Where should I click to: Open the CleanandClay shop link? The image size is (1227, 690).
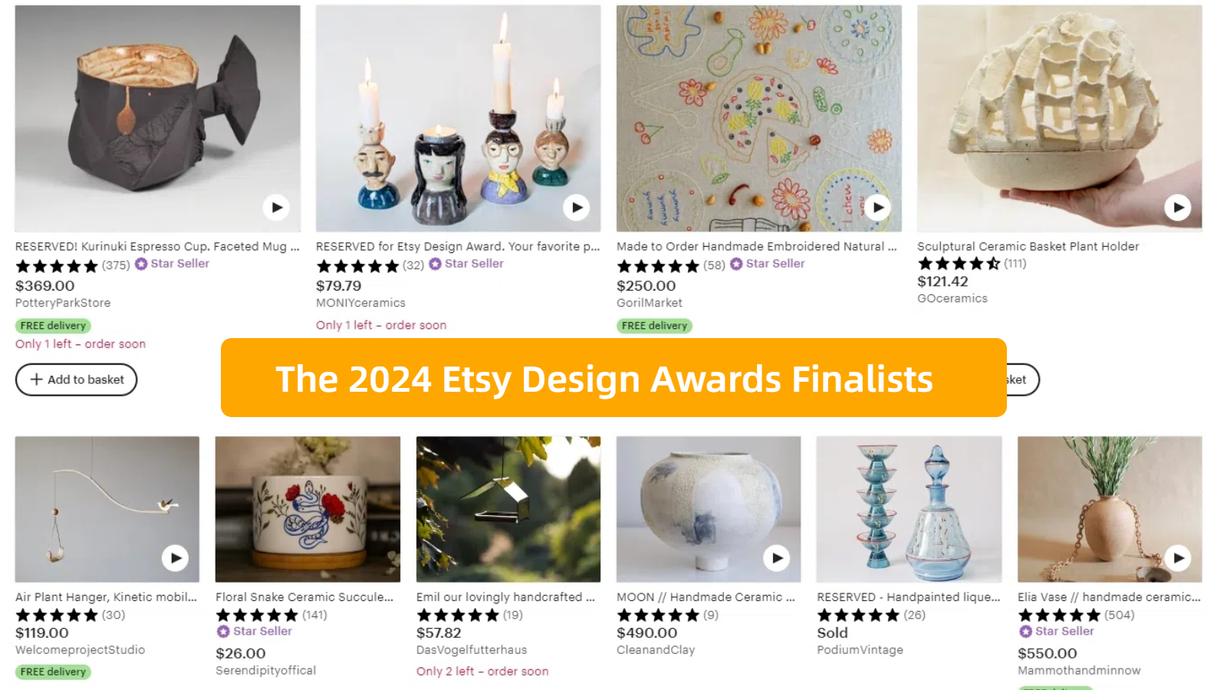click(x=656, y=649)
